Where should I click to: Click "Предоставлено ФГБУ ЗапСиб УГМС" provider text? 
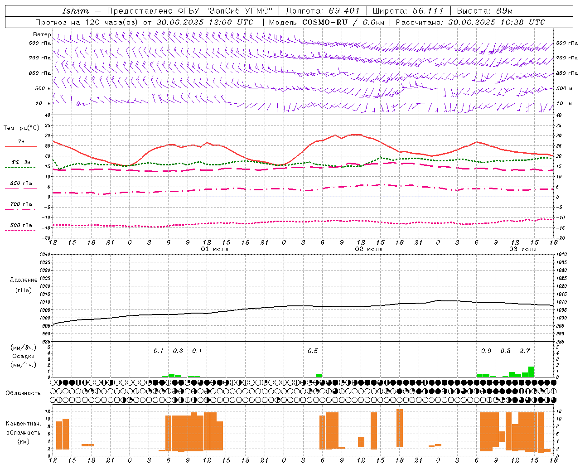(x=190, y=11)
